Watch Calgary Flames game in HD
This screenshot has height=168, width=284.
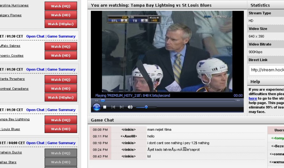click(61, 15)
